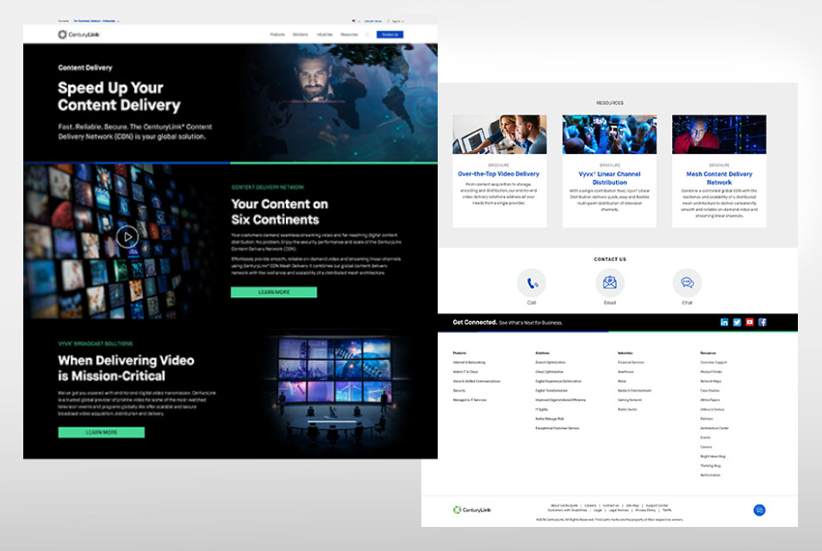The height and width of the screenshot is (551, 822).
Task: Click the Mesh Content Delivery card image
Action: click(719, 134)
